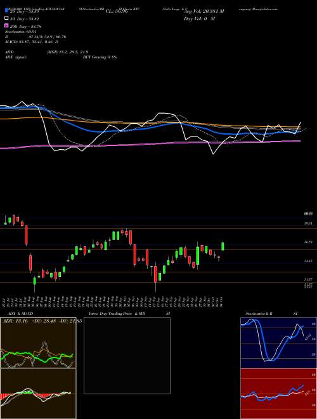Click the magenta 200 Day legend swatch

pyautogui.click(x=7, y=26)
